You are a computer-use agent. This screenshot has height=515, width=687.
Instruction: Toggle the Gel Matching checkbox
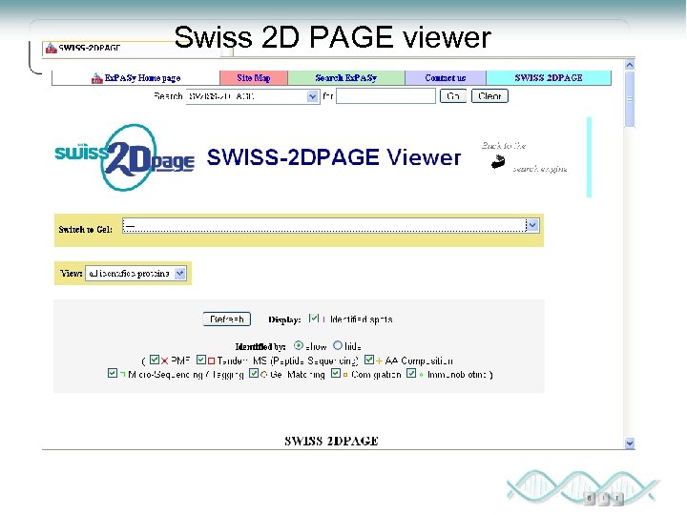tap(254, 373)
